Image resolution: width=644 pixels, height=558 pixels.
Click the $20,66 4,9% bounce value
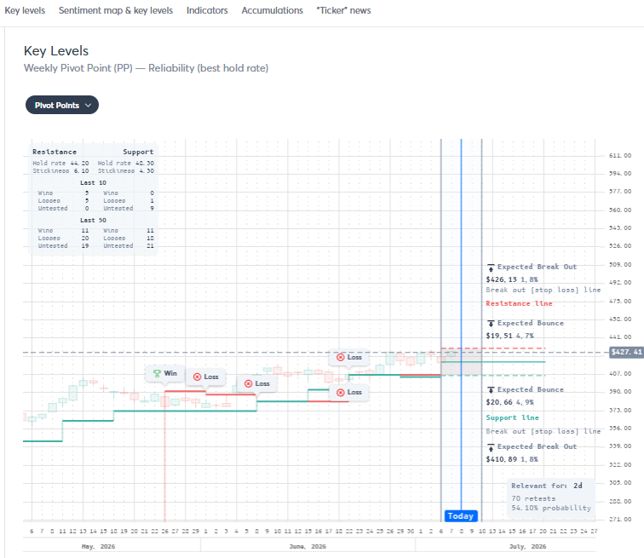tap(510, 402)
